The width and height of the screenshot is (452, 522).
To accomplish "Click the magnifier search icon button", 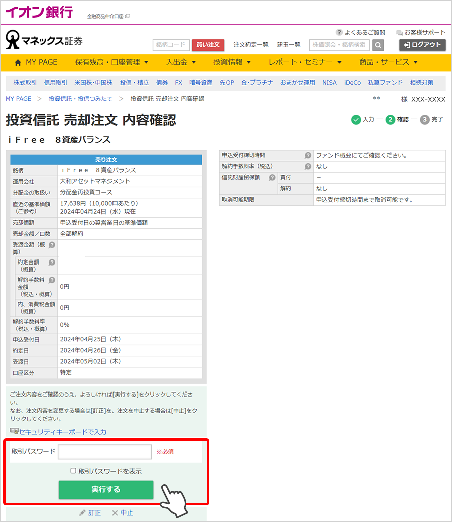I will pos(378,45).
